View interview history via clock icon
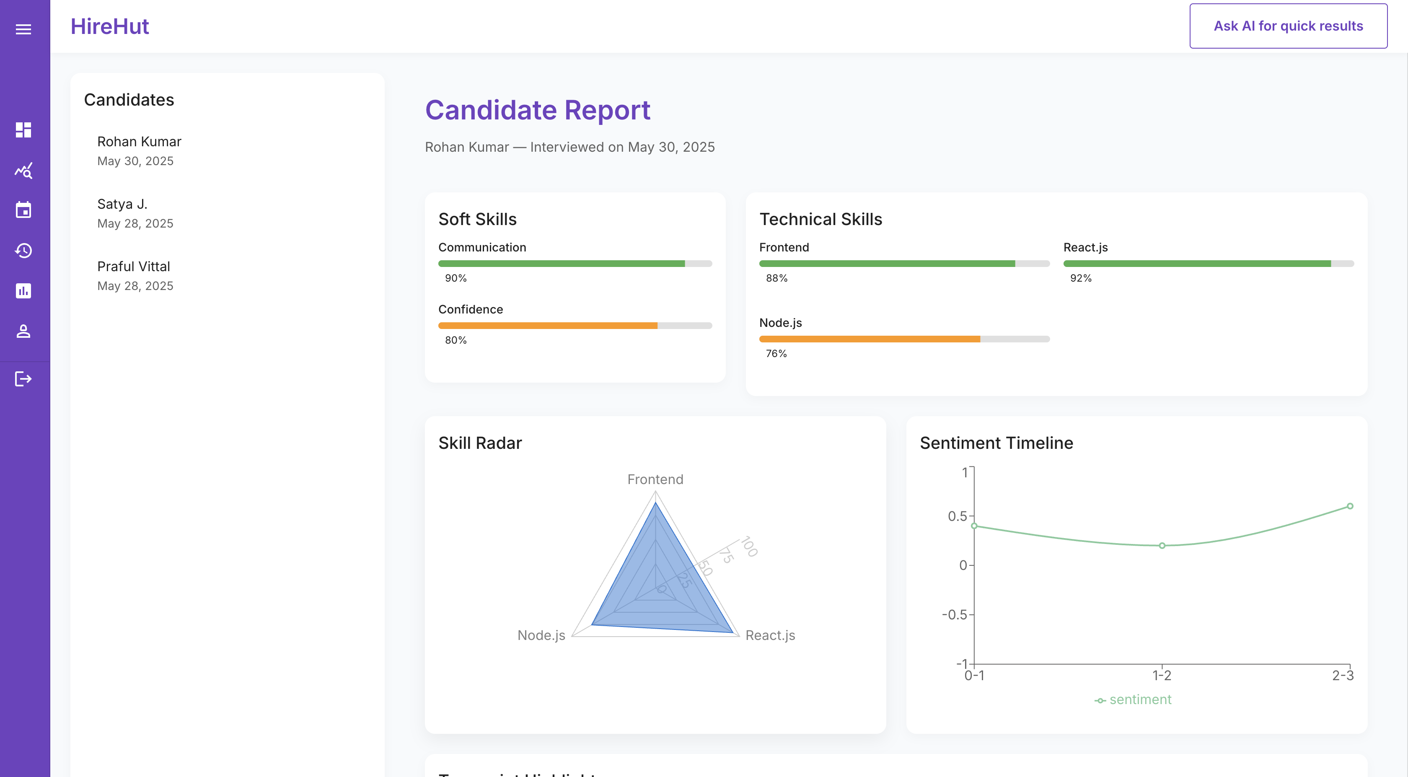Image resolution: width=1408 pixels, height=777 pixels. pos(23,251)
